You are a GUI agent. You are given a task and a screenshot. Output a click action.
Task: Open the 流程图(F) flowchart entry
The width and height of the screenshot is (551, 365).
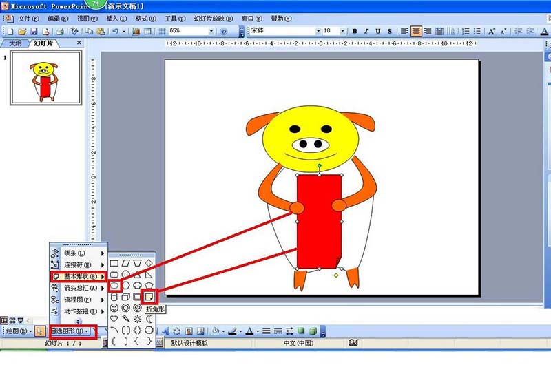coord(79,300)
